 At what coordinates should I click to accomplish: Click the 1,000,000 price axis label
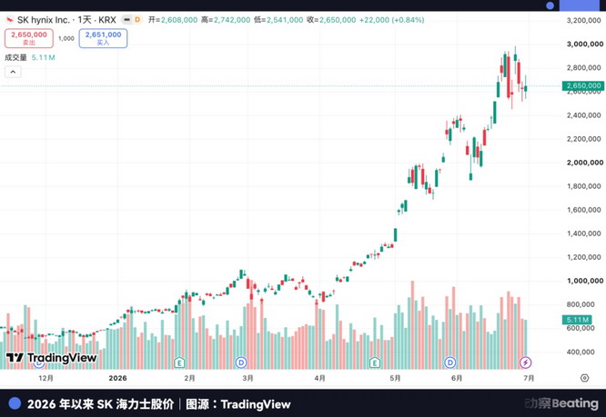tap(585, 281)
